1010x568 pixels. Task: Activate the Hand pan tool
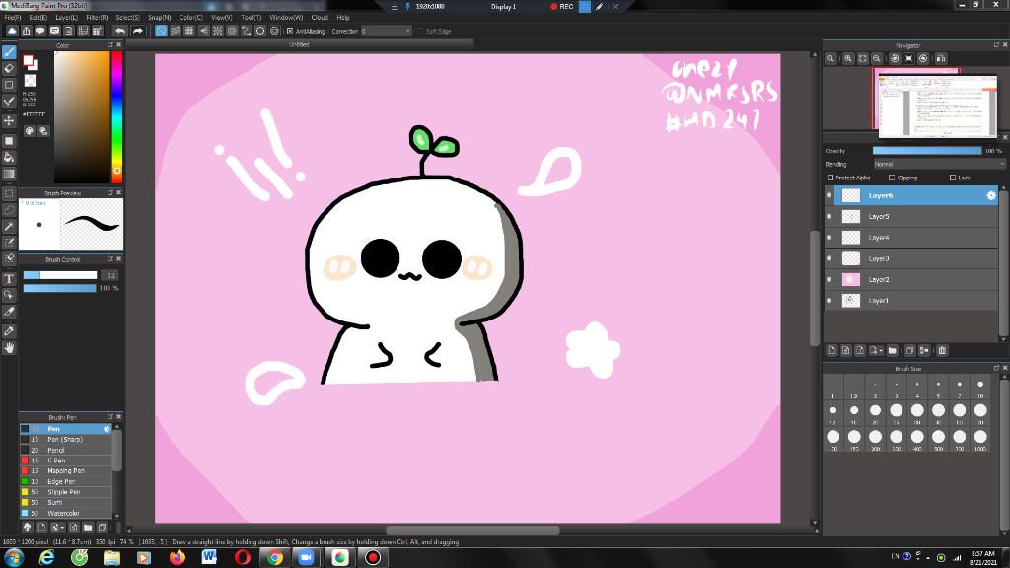pos(9,347)
